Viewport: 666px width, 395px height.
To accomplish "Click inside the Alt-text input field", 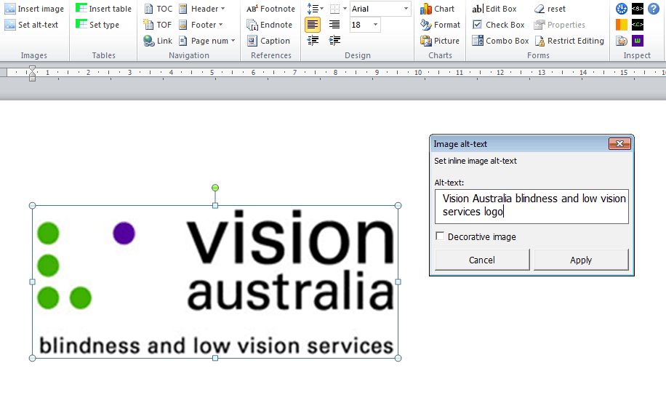I will click(531, 207).
